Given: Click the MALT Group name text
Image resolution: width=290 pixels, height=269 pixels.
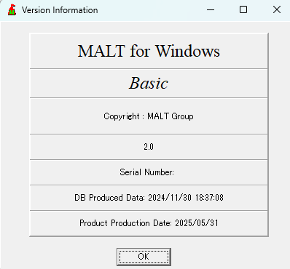Looking at the screenshot, I should (171, 116).
